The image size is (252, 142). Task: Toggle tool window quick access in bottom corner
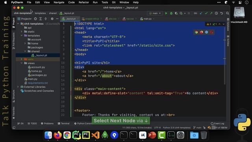point(14,127)
